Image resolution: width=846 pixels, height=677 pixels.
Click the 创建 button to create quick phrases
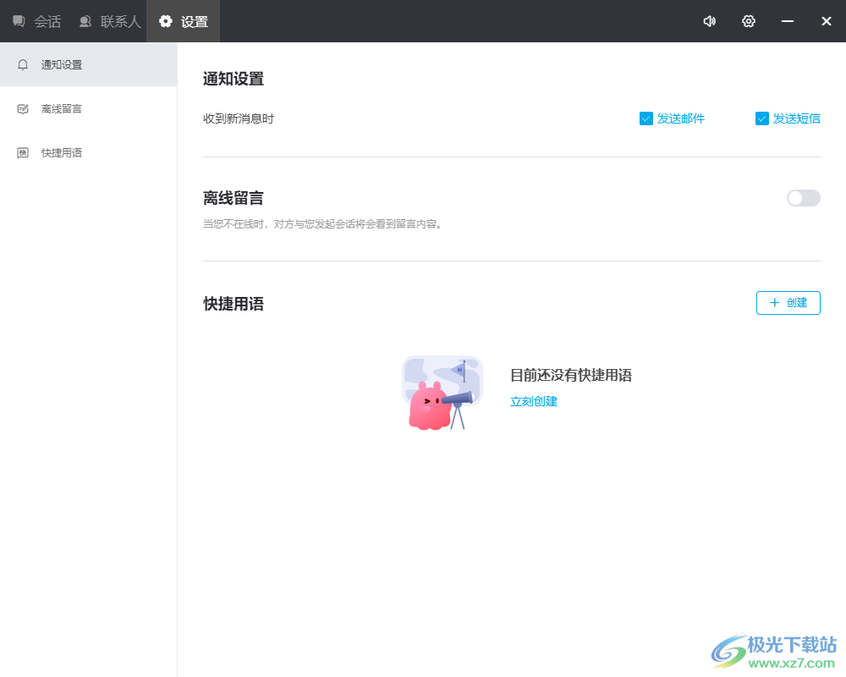[788, 303]
